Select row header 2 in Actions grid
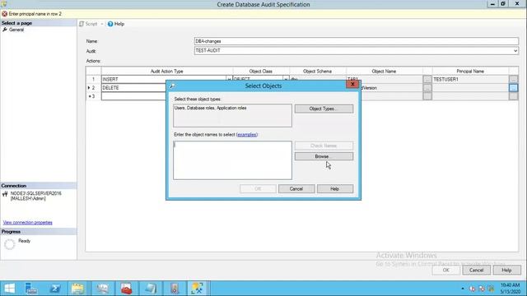Screen dimensions: 527x296 93,88
